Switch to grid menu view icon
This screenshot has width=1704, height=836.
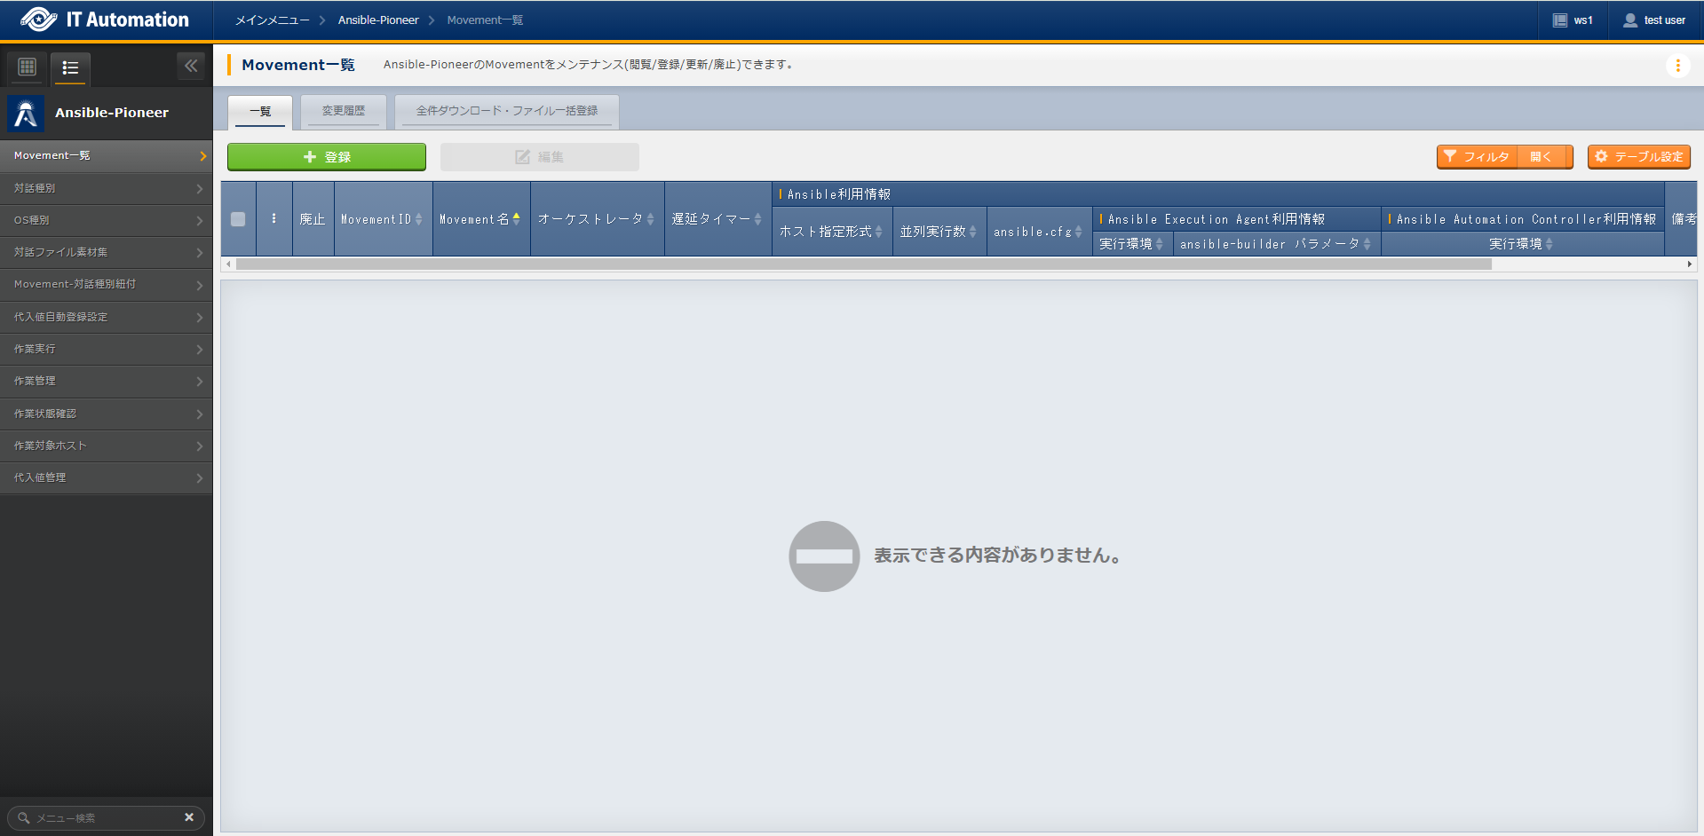click(28, 67)
